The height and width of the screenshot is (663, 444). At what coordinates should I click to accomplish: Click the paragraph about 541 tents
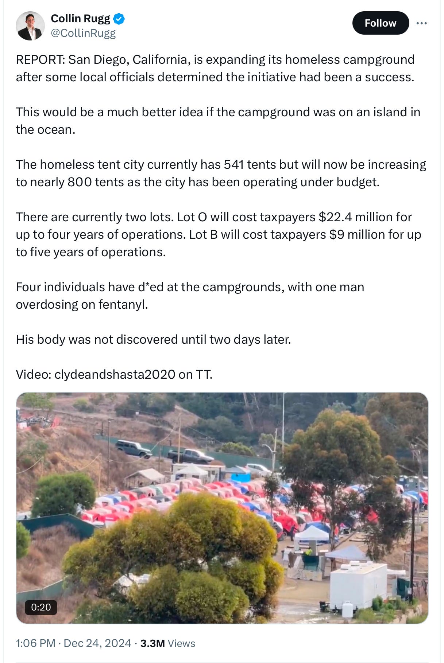[x=221, y=173]
